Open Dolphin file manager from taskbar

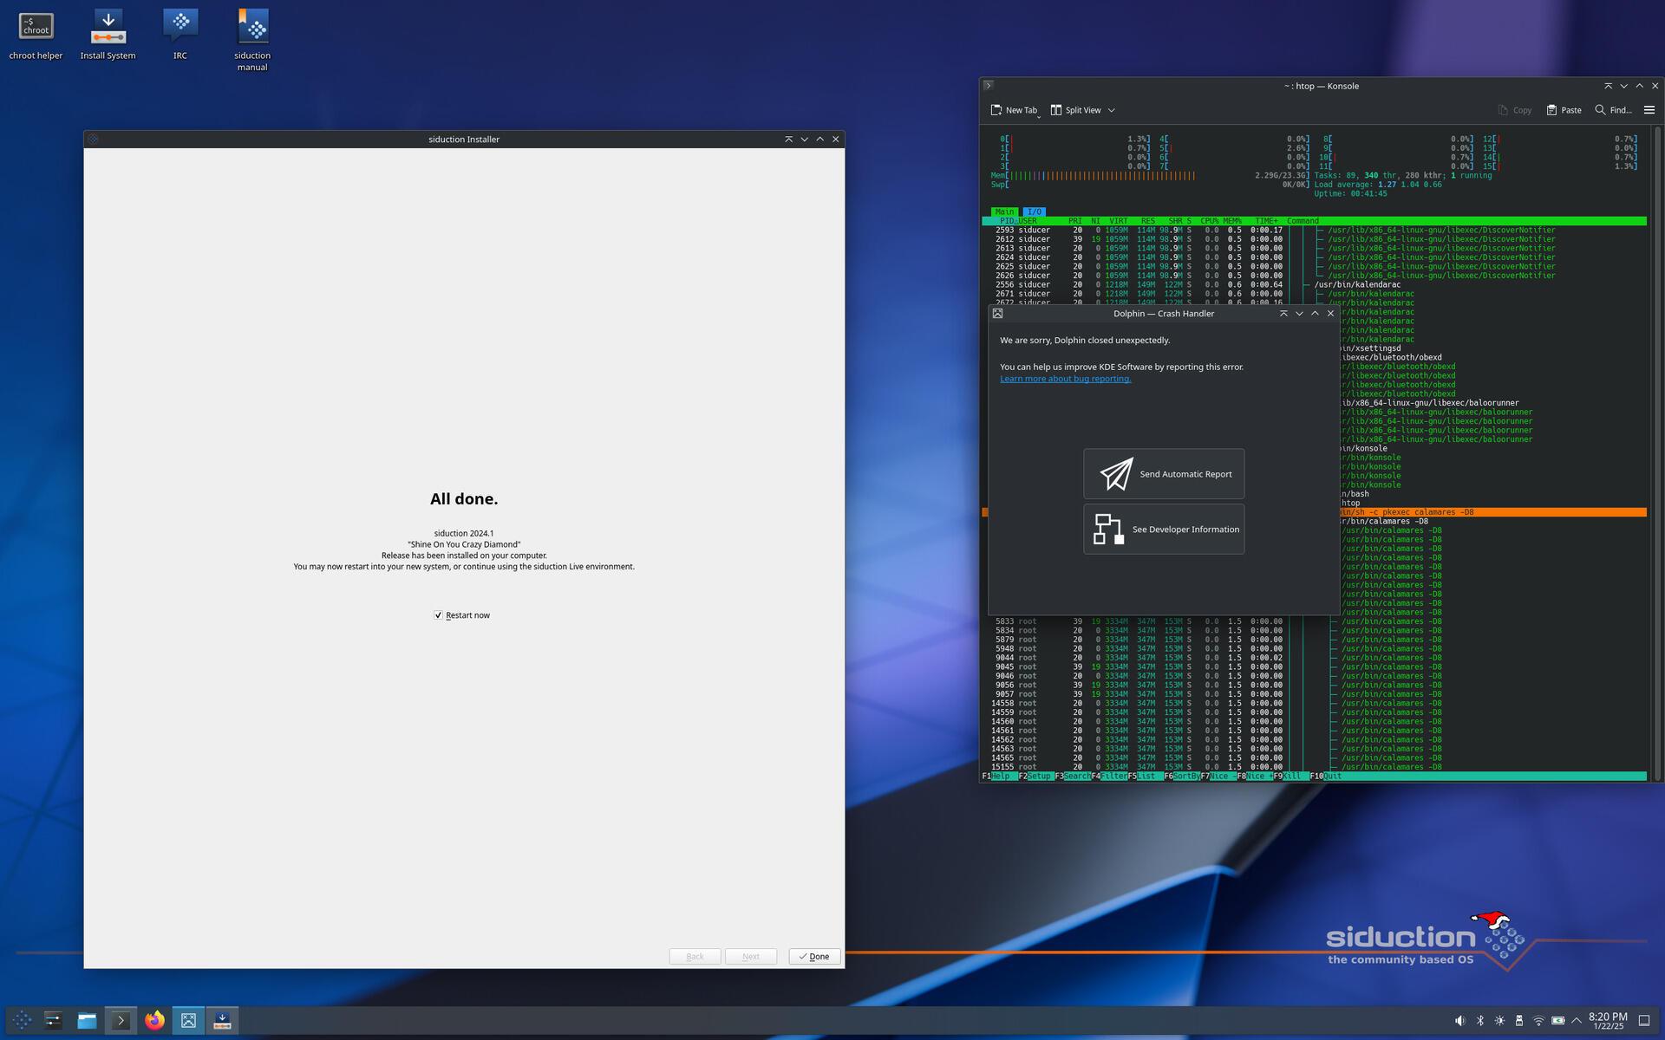tap(87, 1021)
